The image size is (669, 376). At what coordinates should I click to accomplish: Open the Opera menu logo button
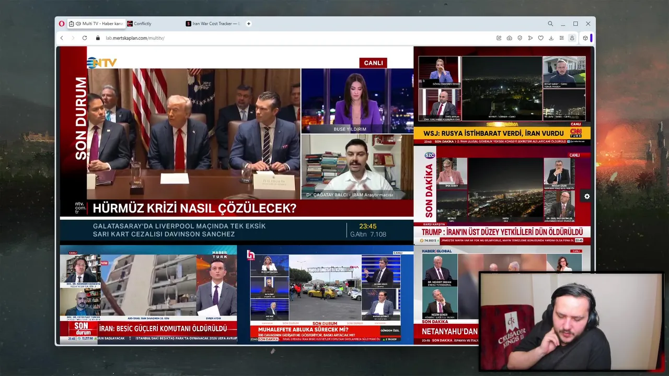click(x=62, y=23)
